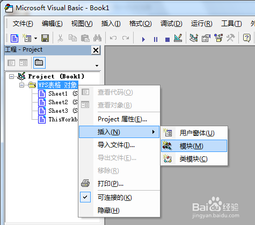This screenshot has height=225, width=255.
Task: Open Properties Window toolbar icon
Action: pyautogui.click(x=206, y=38)
